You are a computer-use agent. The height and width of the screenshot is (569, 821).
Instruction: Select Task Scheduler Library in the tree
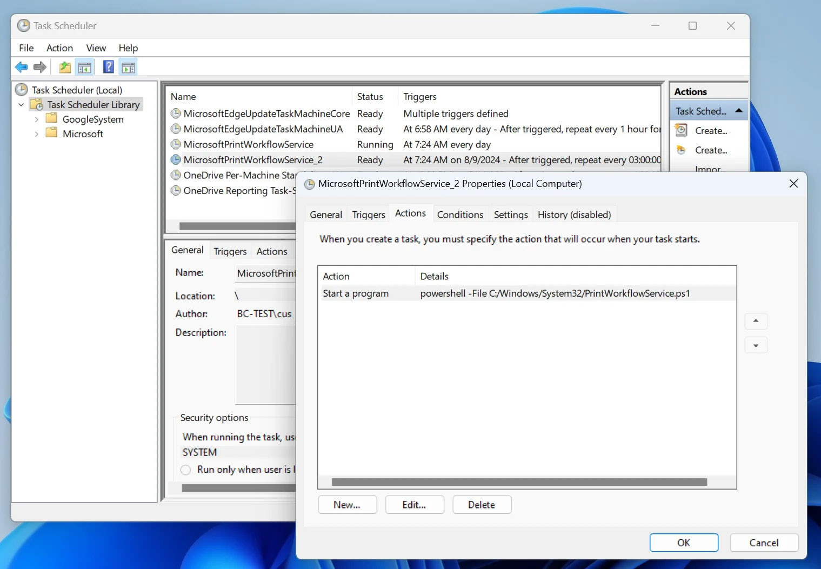pyautogui.click(x=93, y=104)
